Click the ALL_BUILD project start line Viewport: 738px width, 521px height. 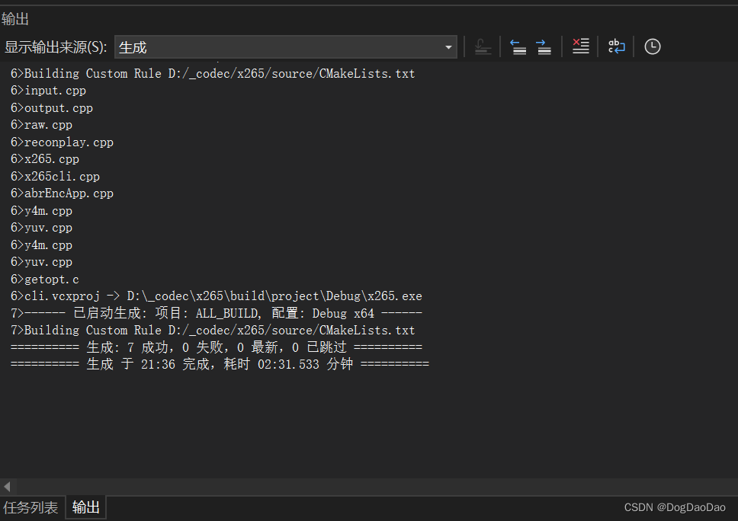click(x=216, y=312)
